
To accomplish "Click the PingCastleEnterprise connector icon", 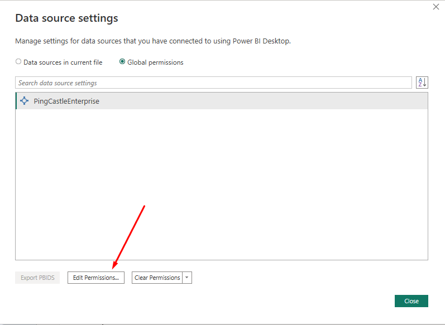I will click(25, 100).
